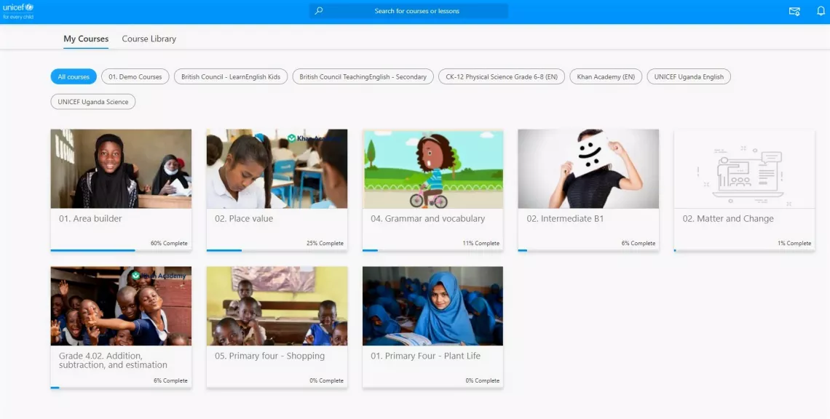Image resolution: width=830 pixels, height=419 pixels.
Task: Toggle the All courses filter
Action: [73, 76]
